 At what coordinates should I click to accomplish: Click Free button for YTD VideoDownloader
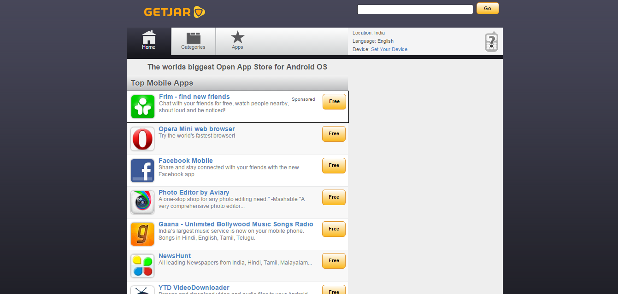coord(334,290)
